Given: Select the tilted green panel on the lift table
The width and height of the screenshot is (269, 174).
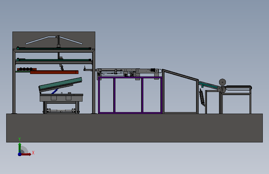Looking at the screenshot, I should coord(61,84).
